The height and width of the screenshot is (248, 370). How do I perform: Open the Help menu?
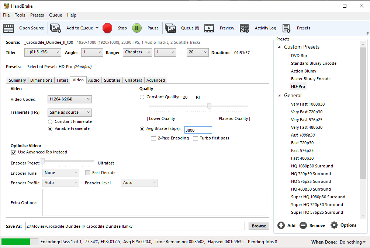coord(72,15)
